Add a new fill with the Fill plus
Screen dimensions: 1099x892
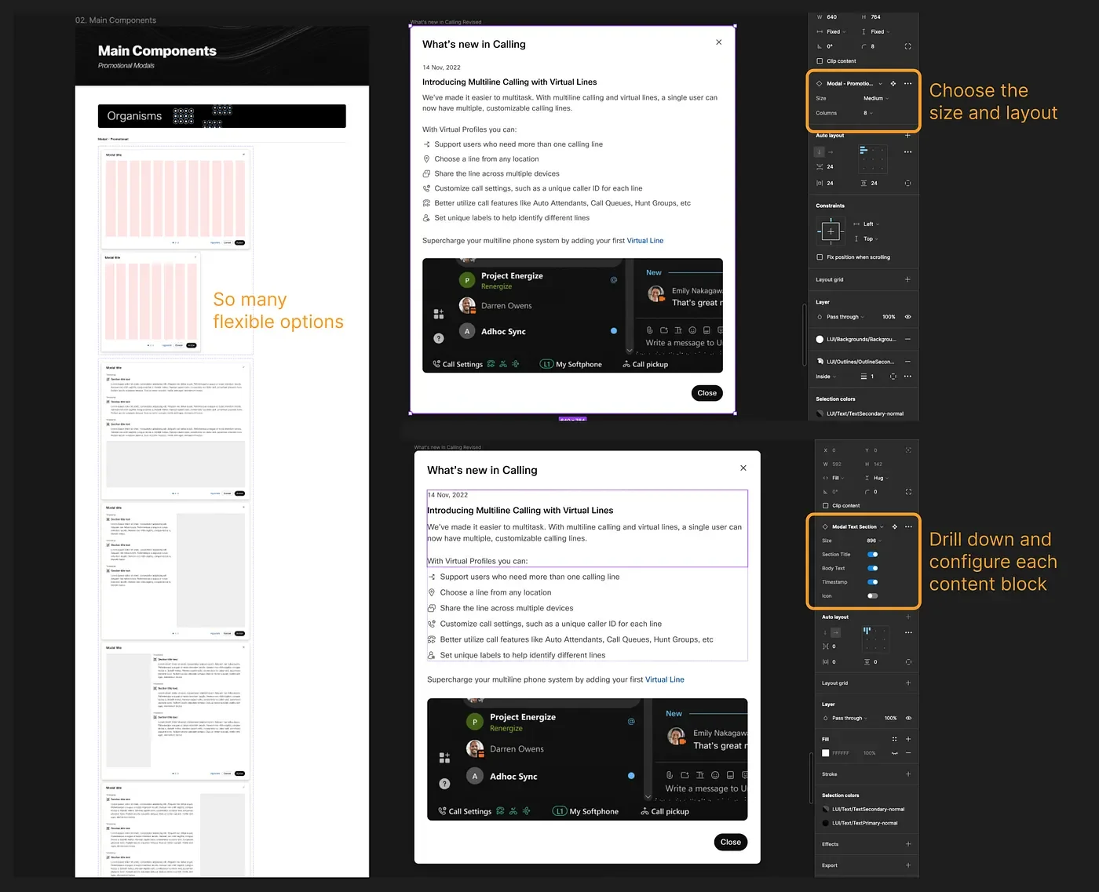908,739
